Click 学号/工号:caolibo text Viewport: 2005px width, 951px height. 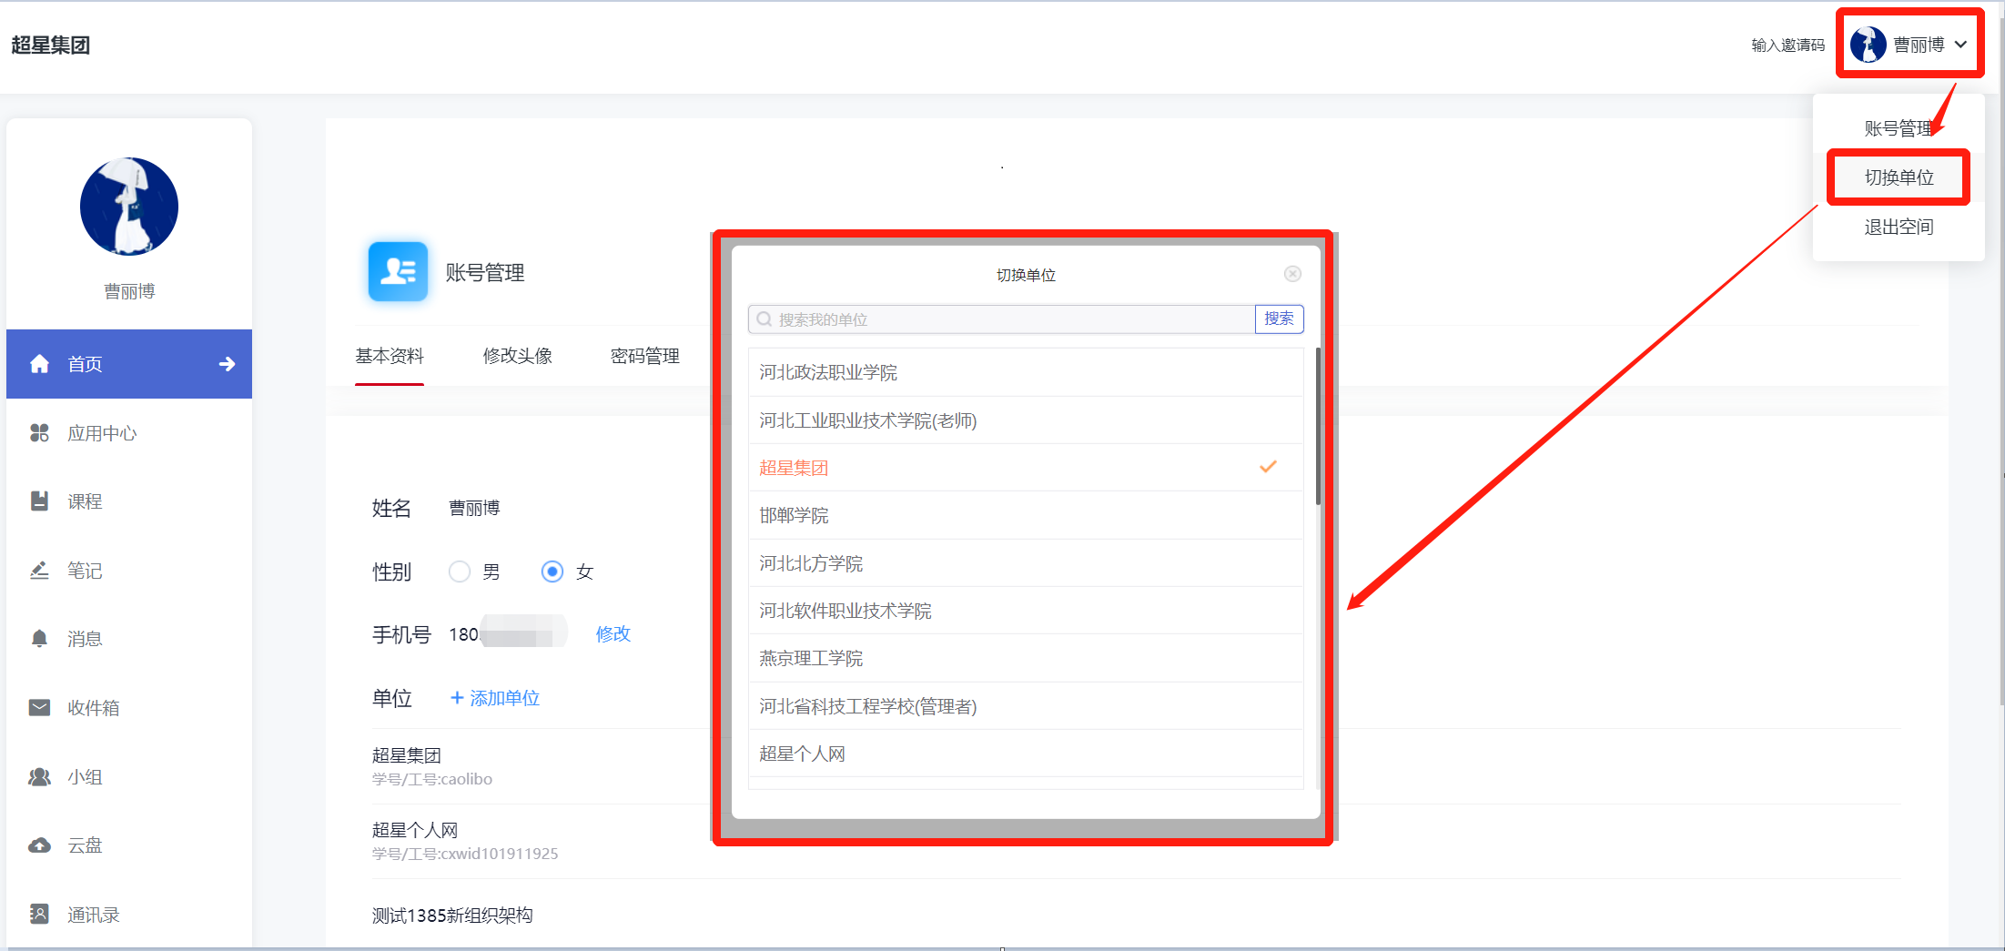(432, 779)
